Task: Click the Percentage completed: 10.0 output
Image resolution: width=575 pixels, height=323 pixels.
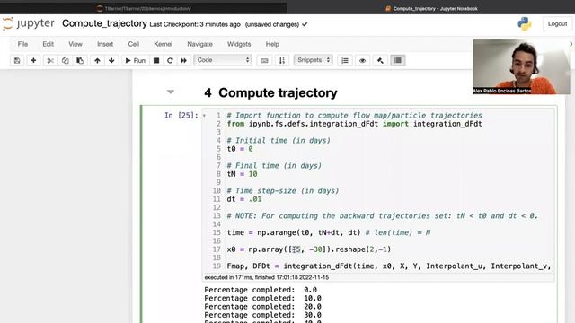Action: click(x=262, y=298)
